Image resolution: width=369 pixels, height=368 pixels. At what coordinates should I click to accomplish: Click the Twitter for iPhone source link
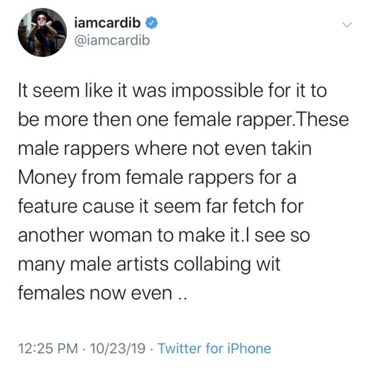215,348
